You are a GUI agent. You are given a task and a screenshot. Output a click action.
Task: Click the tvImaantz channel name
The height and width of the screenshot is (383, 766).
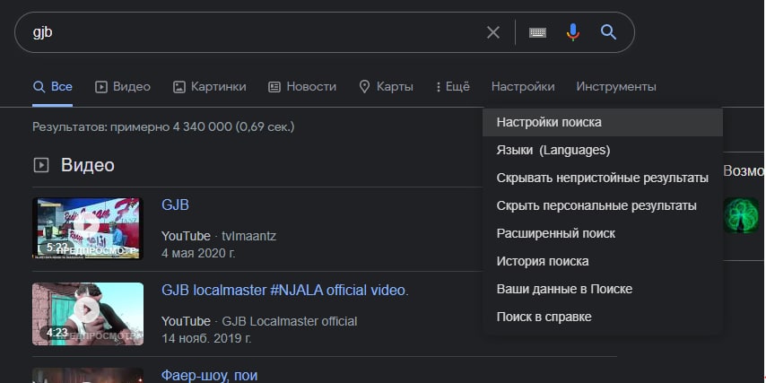pyautogui.click(x=249, y=237)
